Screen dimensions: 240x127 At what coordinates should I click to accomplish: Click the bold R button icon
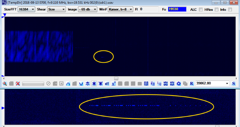pos(192,84)
